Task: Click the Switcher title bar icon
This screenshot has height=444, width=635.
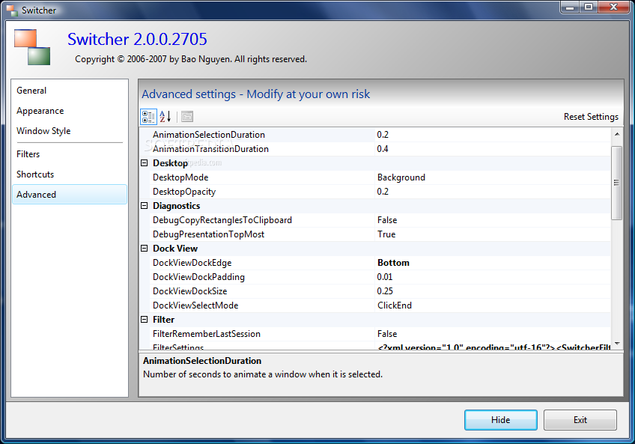Action: (12, 10)
